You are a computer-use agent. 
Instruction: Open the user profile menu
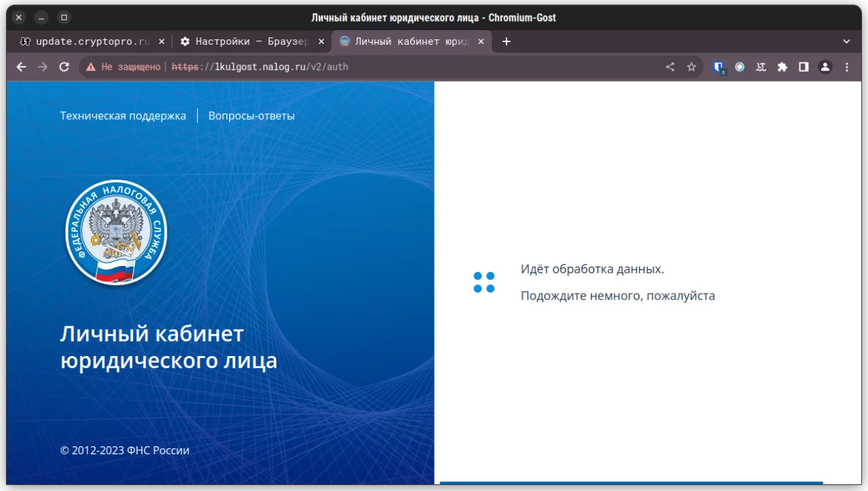click(x=825, y=67)
